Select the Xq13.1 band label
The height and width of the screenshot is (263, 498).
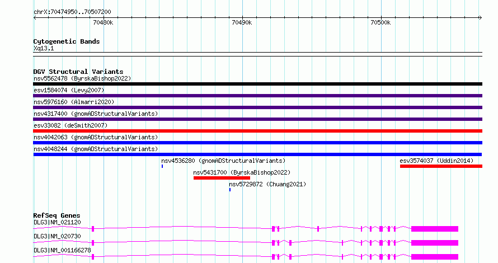44,48
